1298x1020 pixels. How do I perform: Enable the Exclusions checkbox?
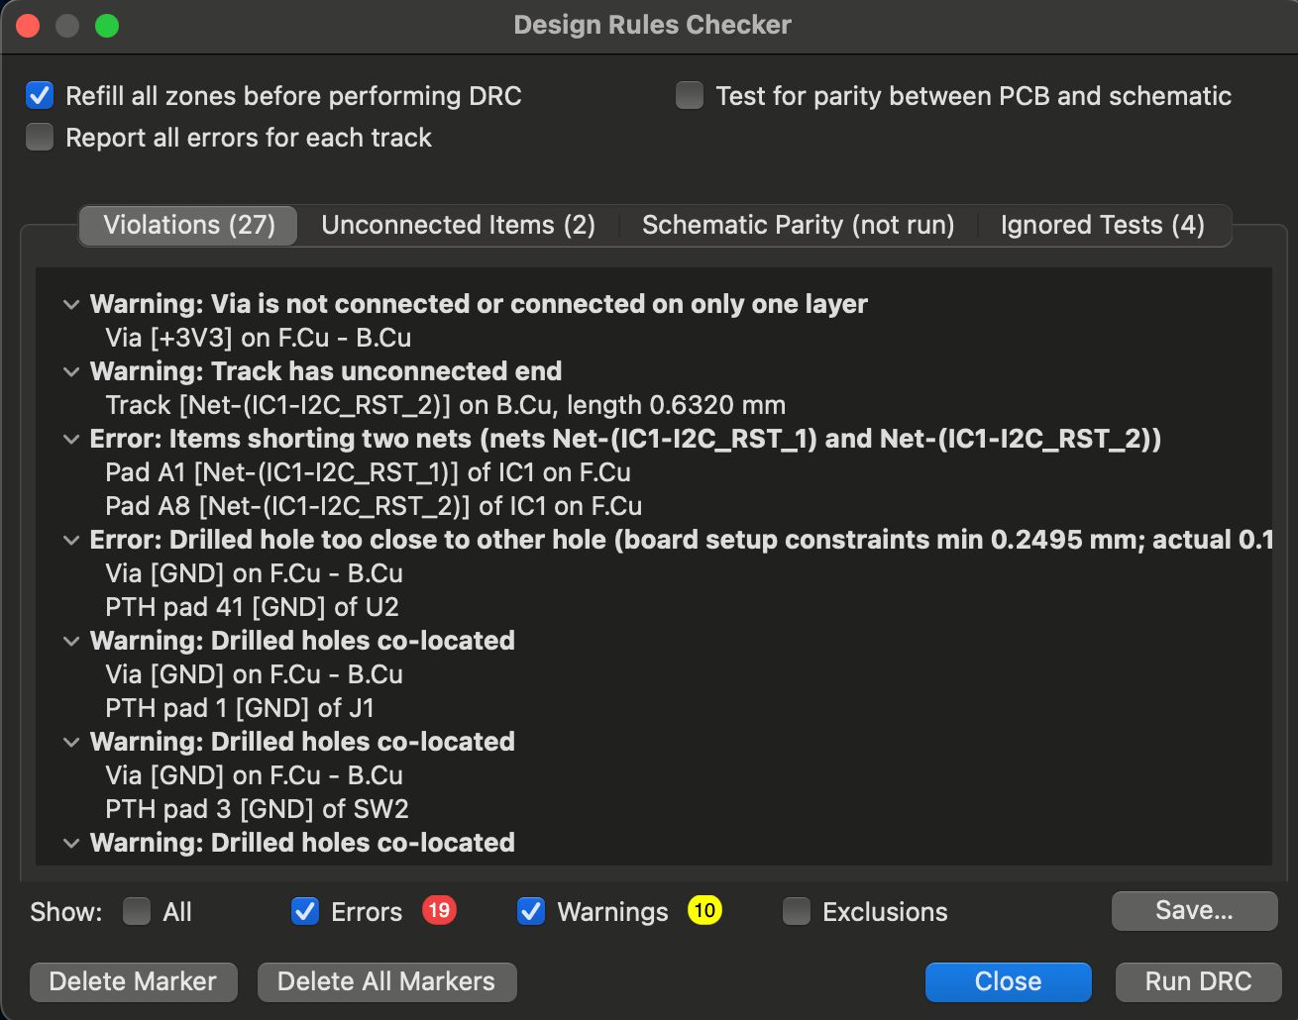pyautogui.click(x=797, y=912)
